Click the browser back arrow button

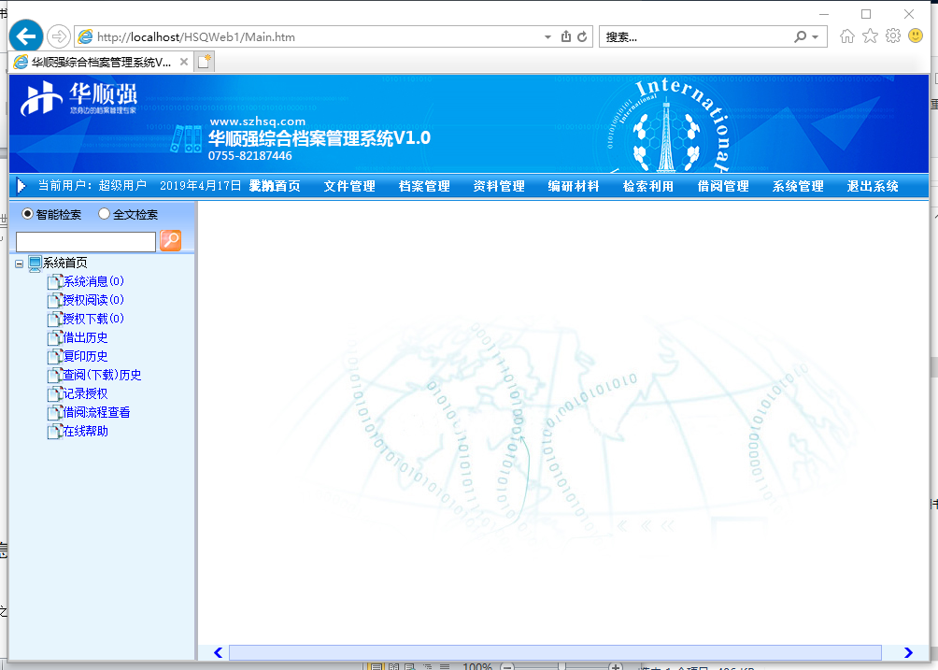pos(26,36)
